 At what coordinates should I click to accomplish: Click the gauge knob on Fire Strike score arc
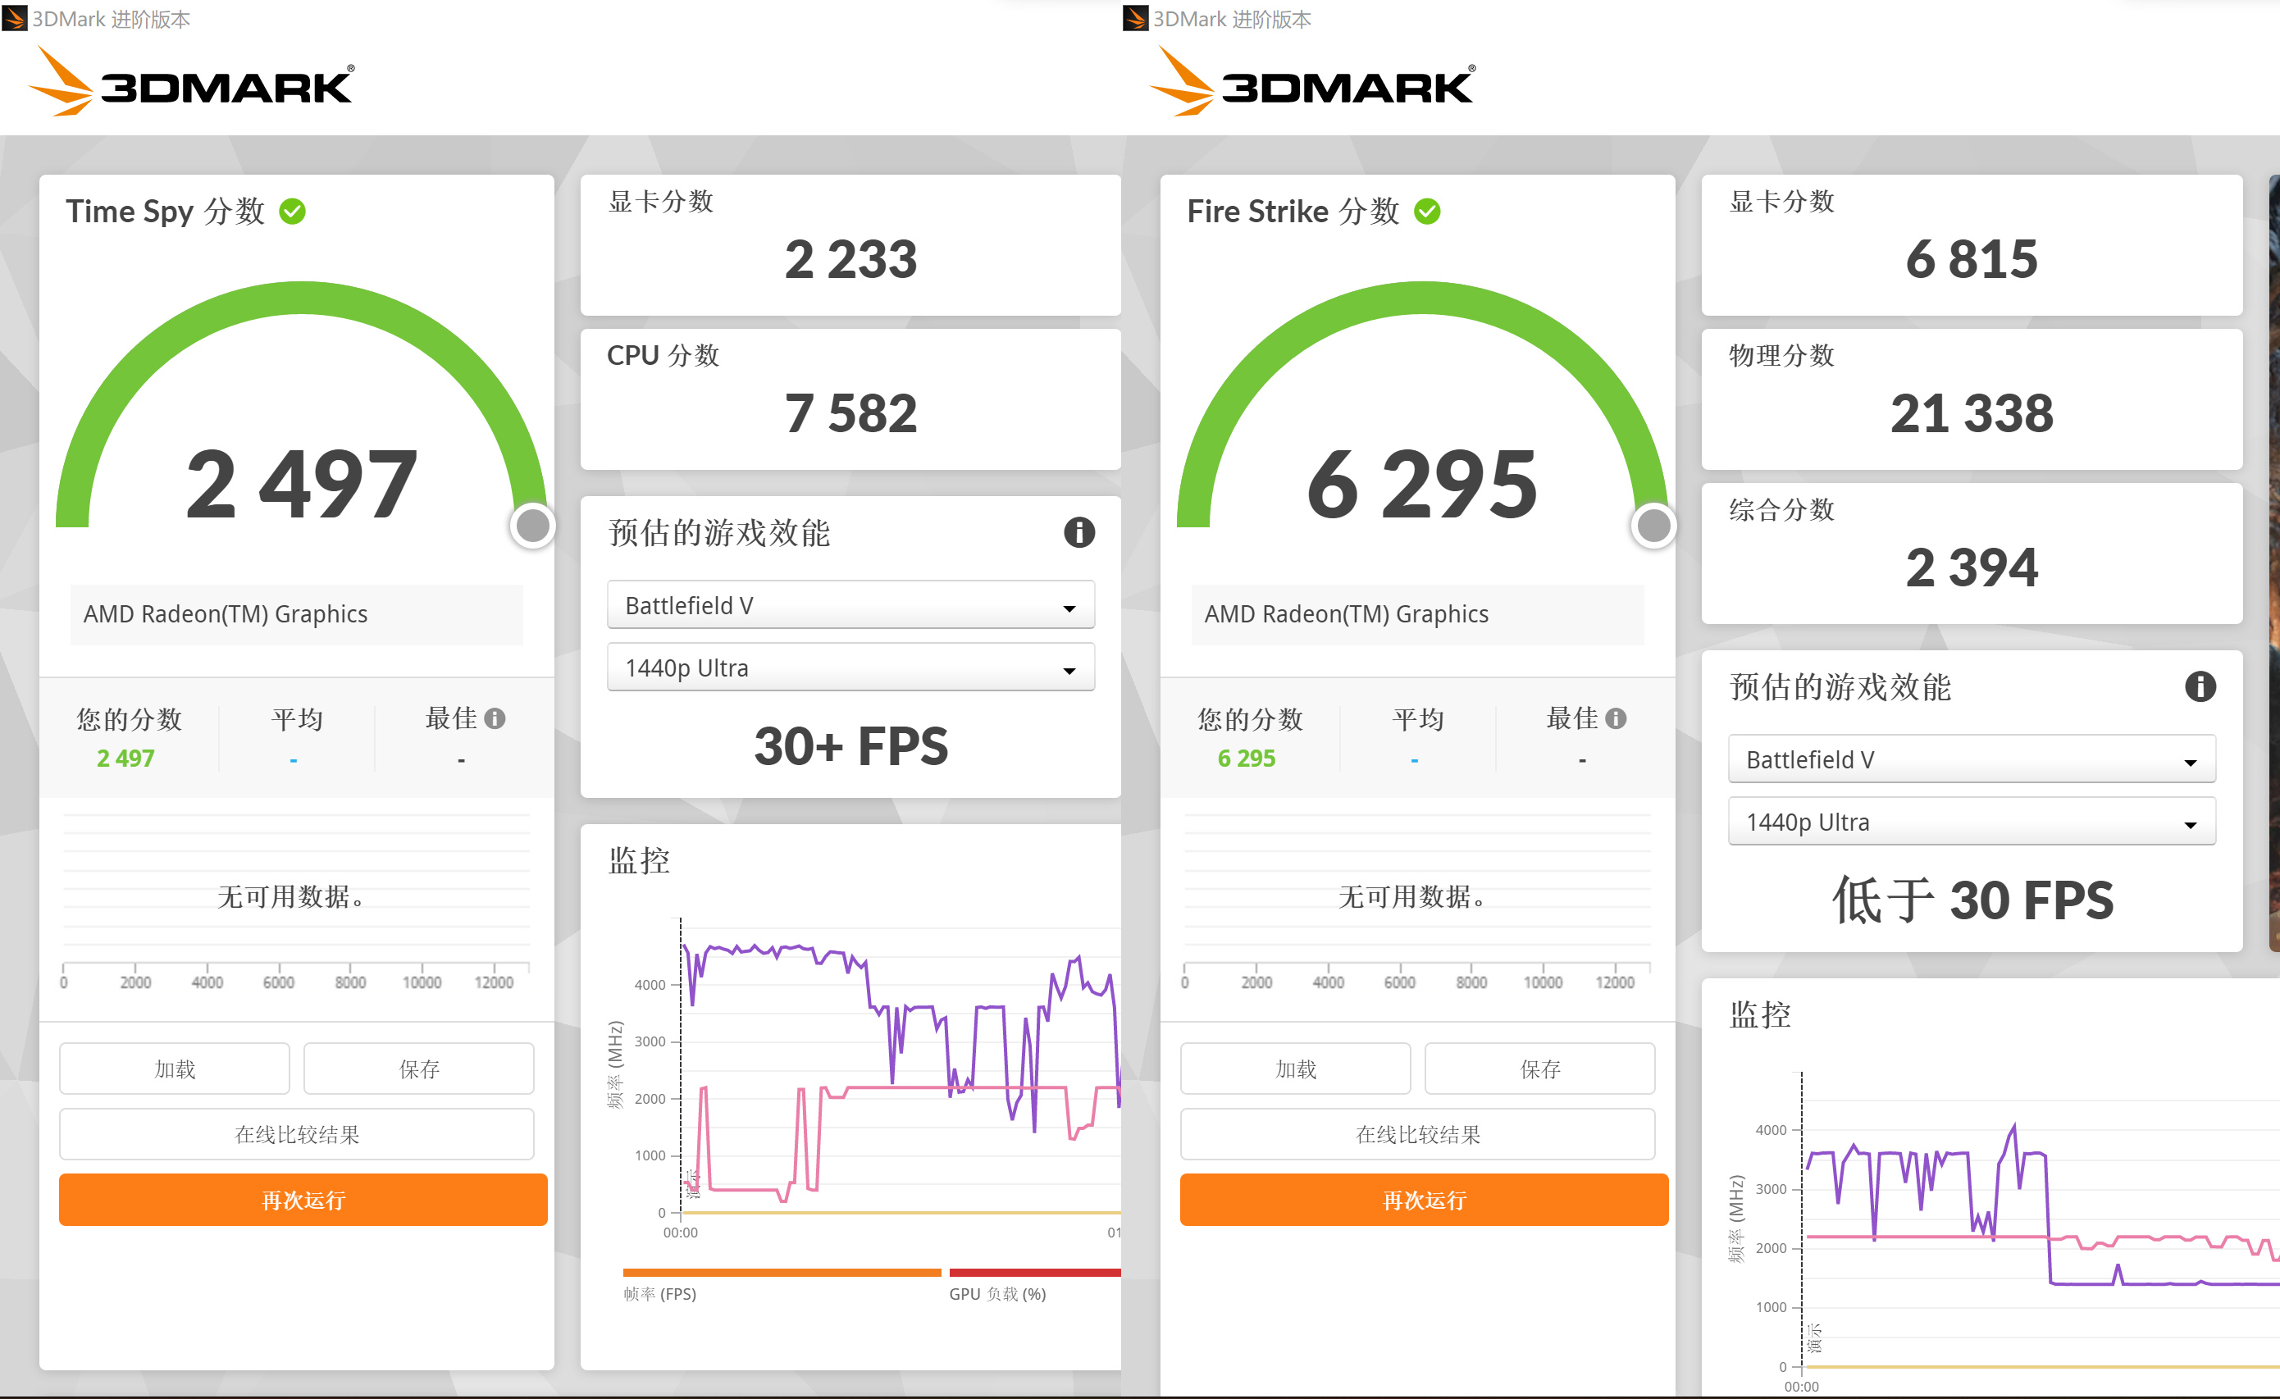pyautogui.click(x=1653, y=526)
